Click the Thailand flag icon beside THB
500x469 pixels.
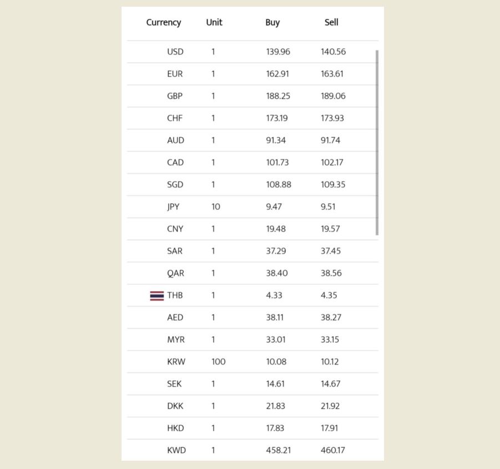[156, 296]
